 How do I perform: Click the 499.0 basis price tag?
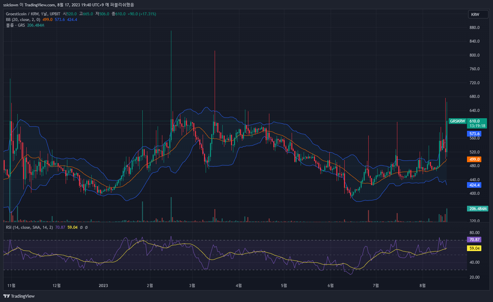[474, 159]
